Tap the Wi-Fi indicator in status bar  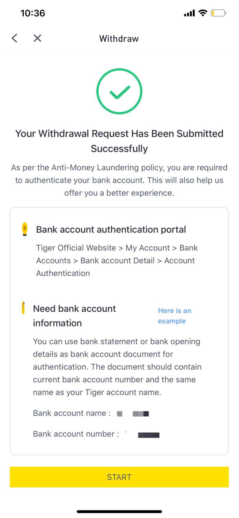click(x=203, y=13)
